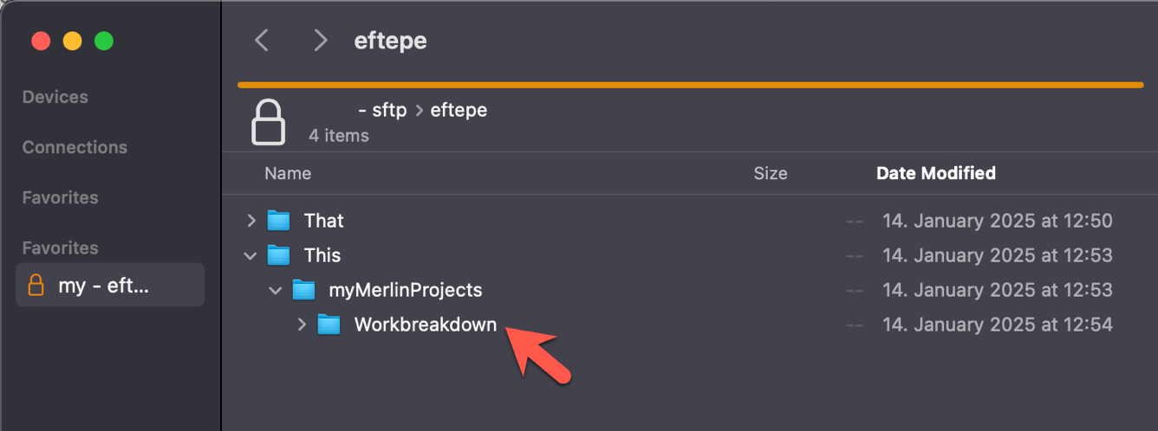Click the large padlock connection icon
This screenshot has height=431, width=1158.
268,122
